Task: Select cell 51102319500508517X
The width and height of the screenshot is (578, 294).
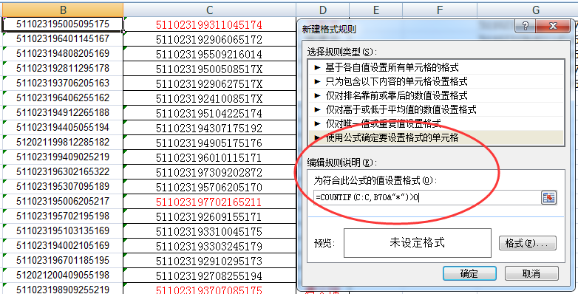Action: pos(209,69)
